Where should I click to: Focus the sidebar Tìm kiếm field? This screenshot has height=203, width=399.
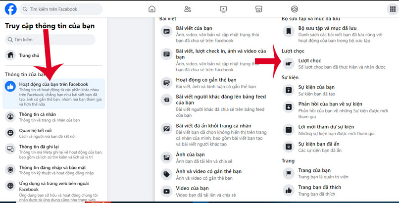[x=50, y=40]
